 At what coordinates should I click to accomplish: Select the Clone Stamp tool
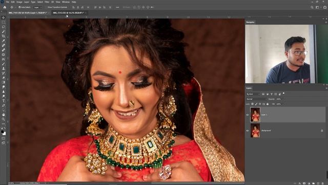[4, 68]
